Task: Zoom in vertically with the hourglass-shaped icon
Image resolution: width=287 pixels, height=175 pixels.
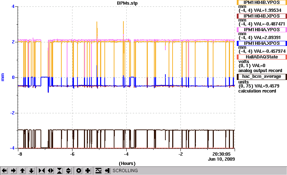Action: tap(60, 171)
